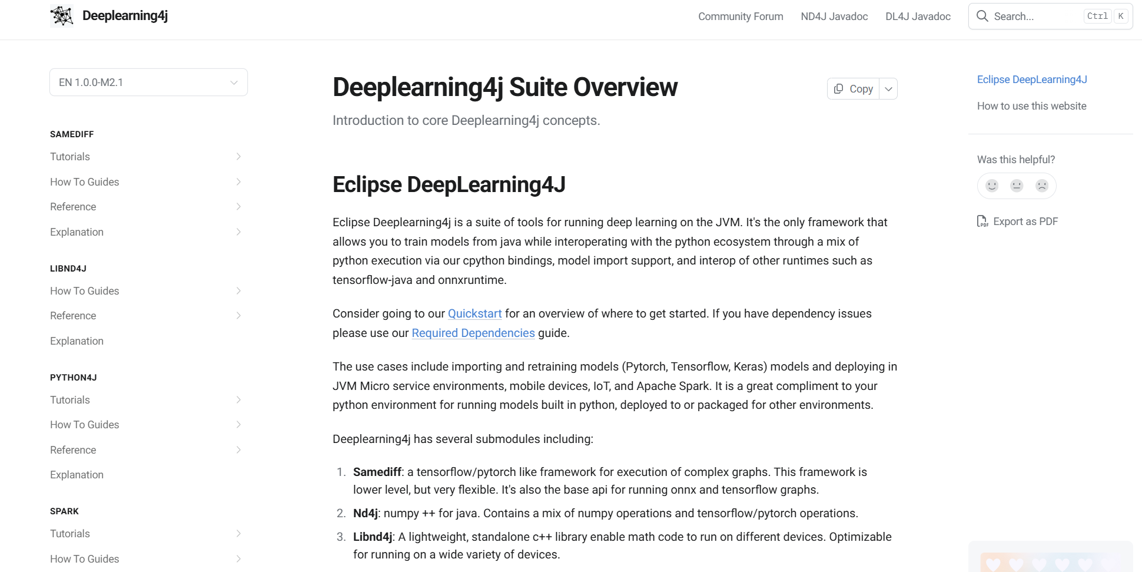Click the bold 'Nd4j' list term
This screenshot has height=572, width=1142.
coord(365,513)
